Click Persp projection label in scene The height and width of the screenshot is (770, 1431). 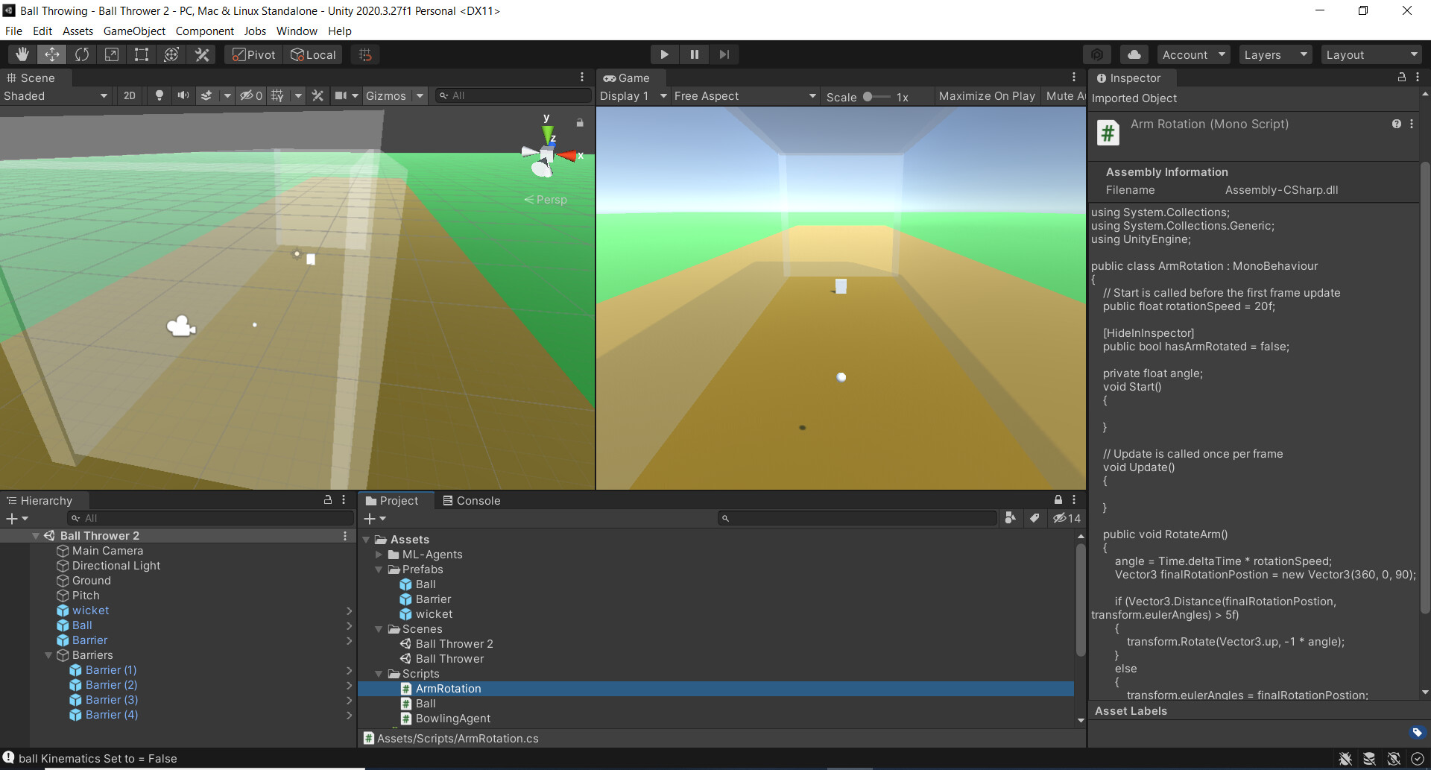click(546, 200)
